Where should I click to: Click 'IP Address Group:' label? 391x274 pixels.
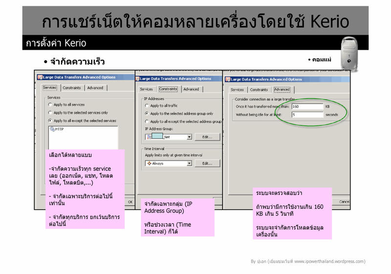coord(159,129)
